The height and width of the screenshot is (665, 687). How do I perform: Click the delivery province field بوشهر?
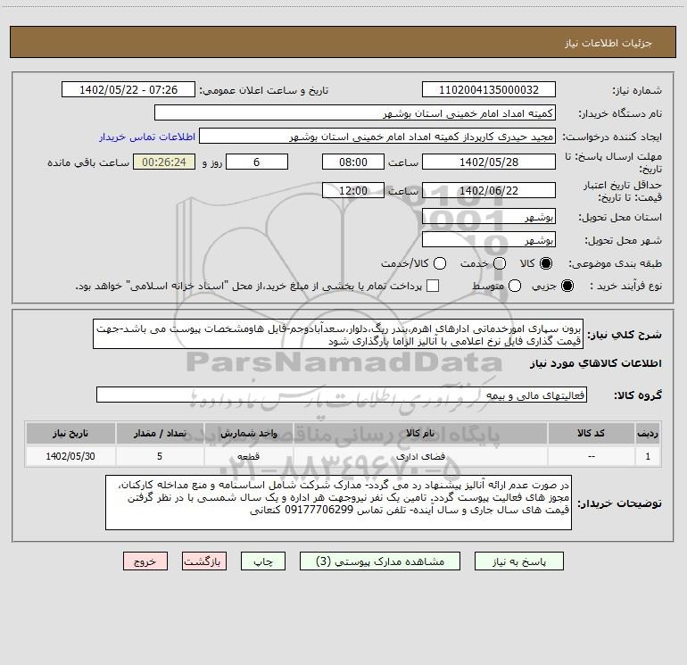tap(489, 216)
